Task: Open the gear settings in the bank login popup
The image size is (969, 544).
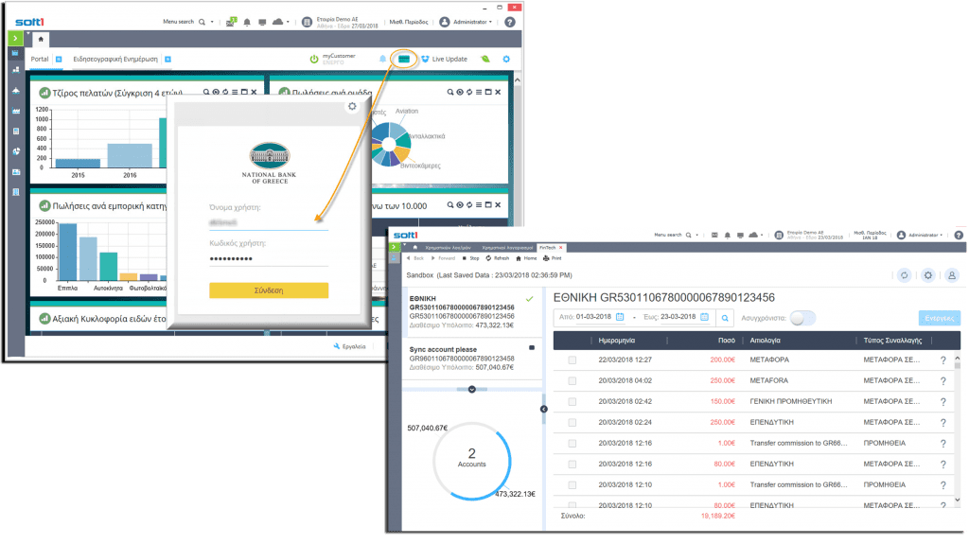Action: tap(352, 107)
